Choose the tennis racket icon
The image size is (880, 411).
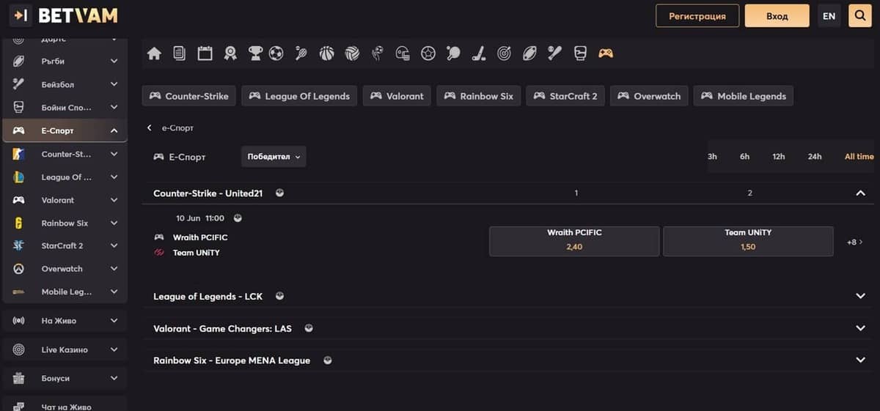tap(301, 53)
